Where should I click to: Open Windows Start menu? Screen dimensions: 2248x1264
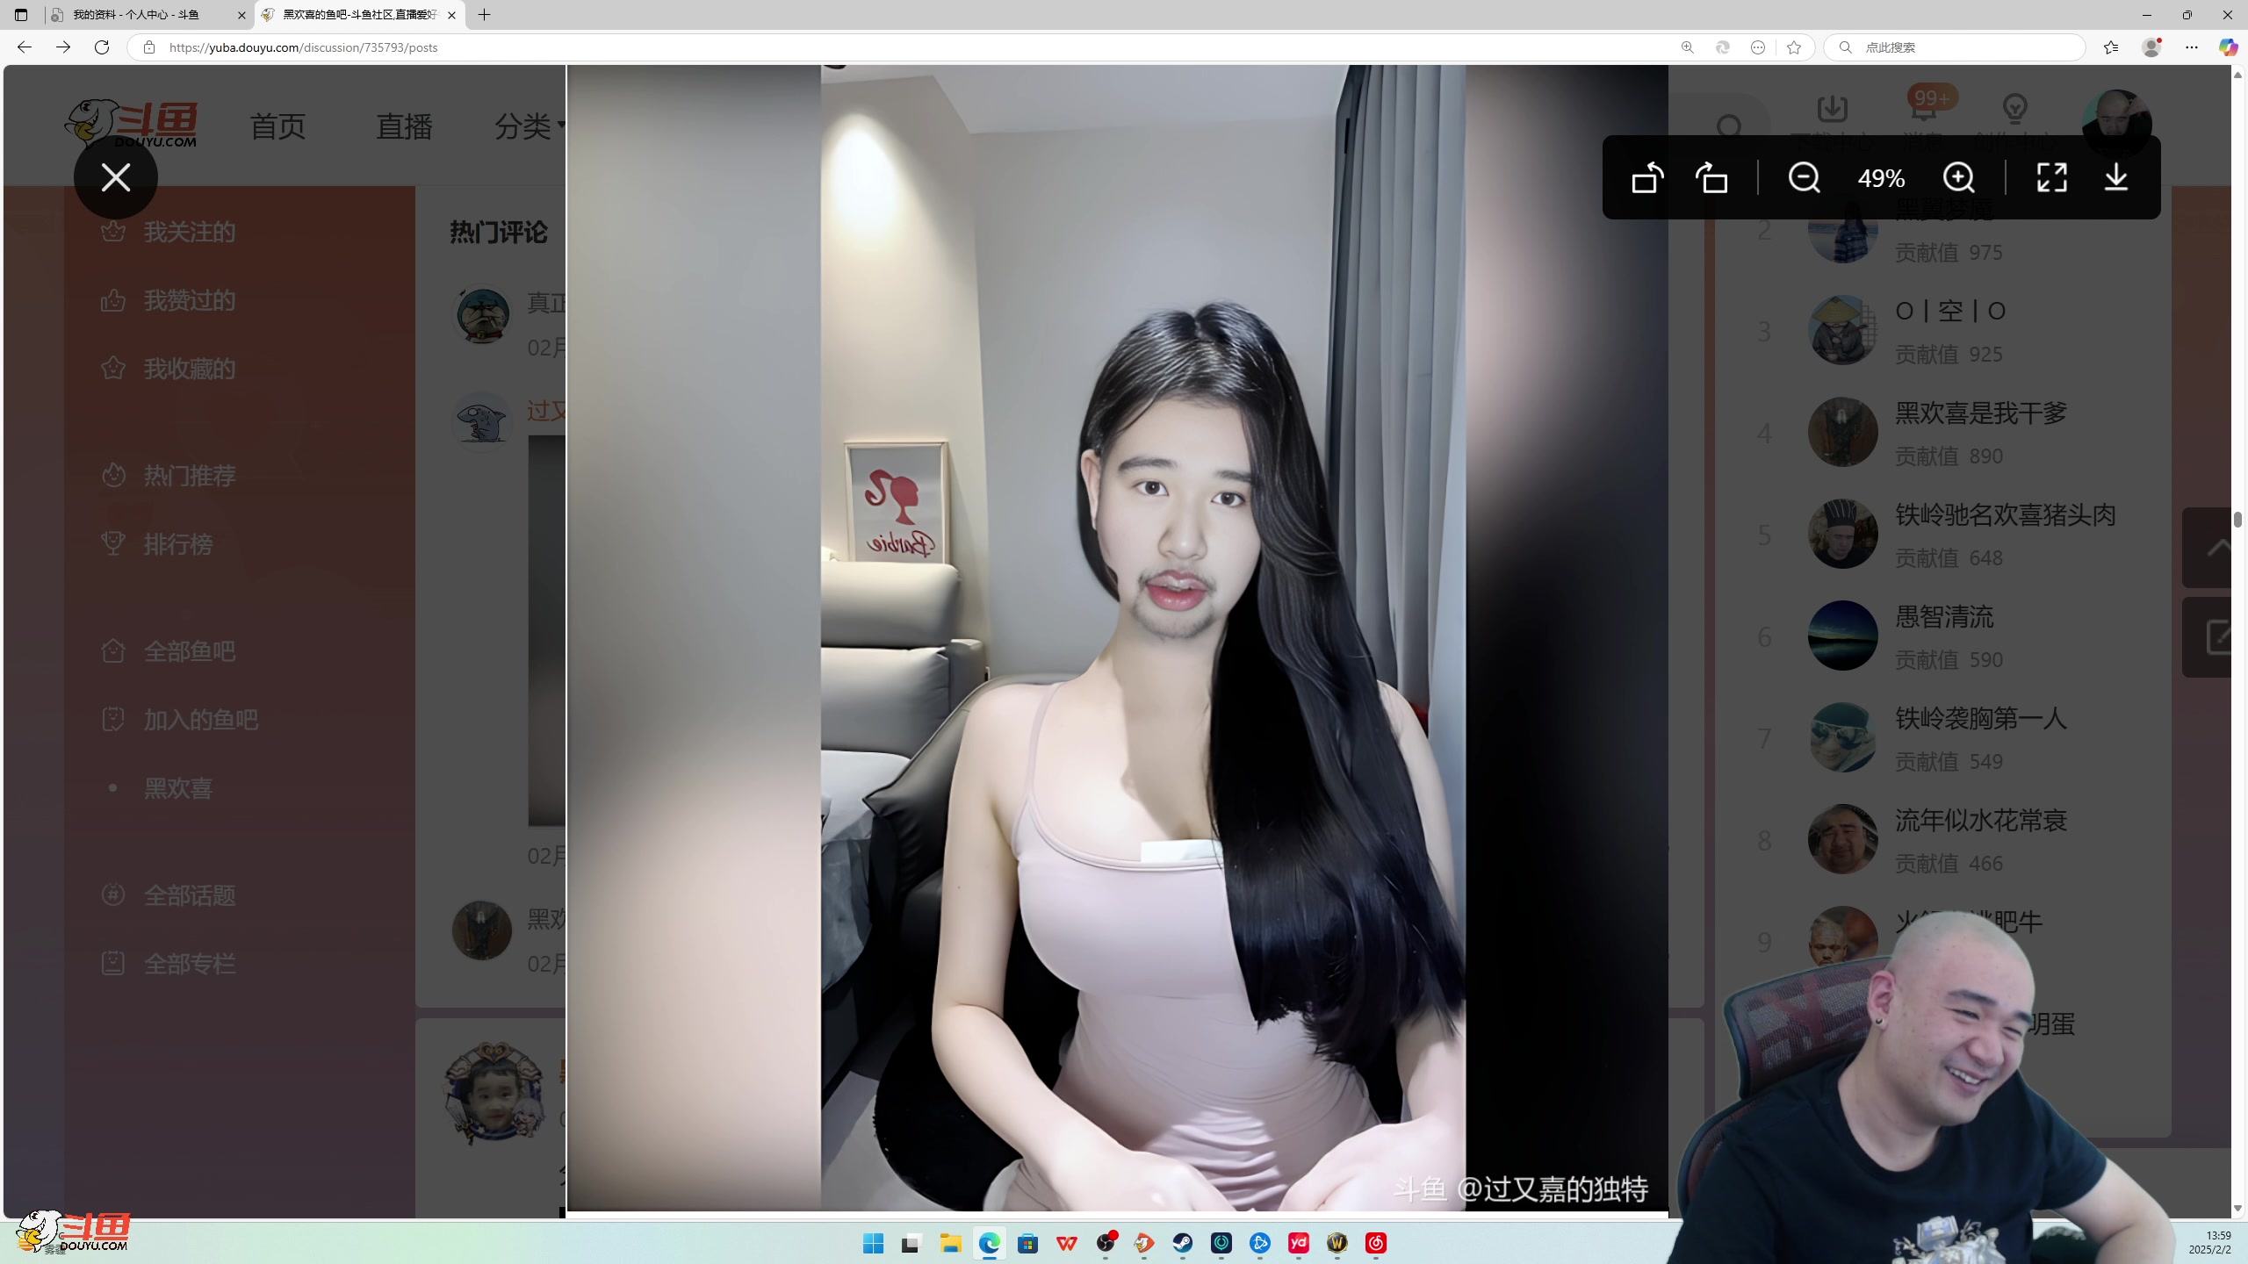pos(873,1243)
